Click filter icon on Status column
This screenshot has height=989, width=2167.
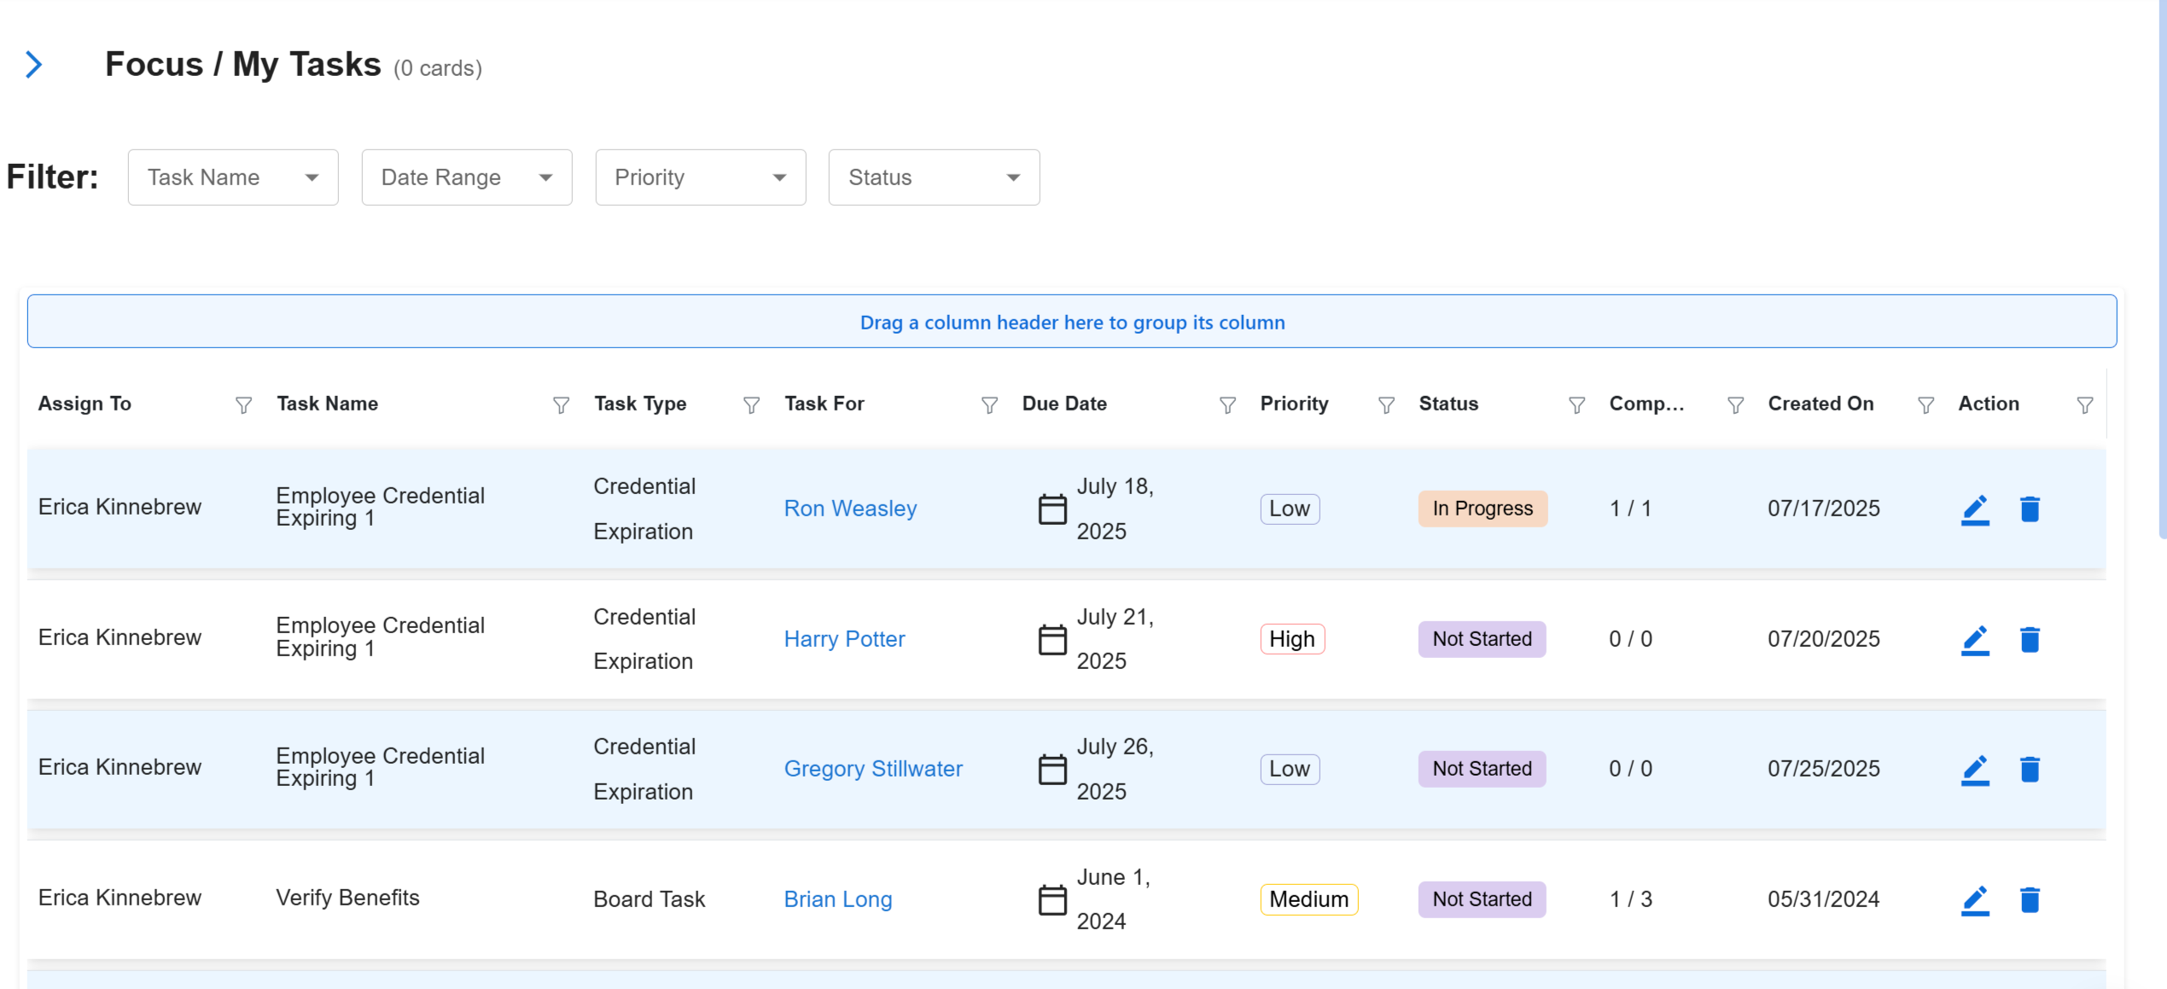1576,405
